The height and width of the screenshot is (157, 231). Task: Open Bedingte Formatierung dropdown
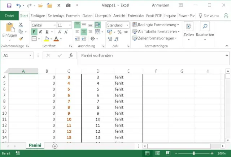pyautogui.click(x=156, y=25)
